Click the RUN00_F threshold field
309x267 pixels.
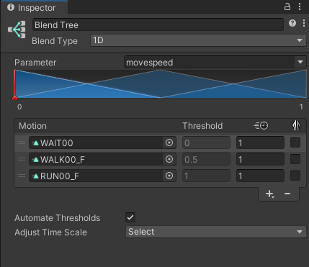206,176
